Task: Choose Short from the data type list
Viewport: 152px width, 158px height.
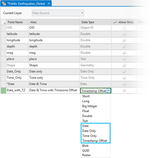Action: 86,96
